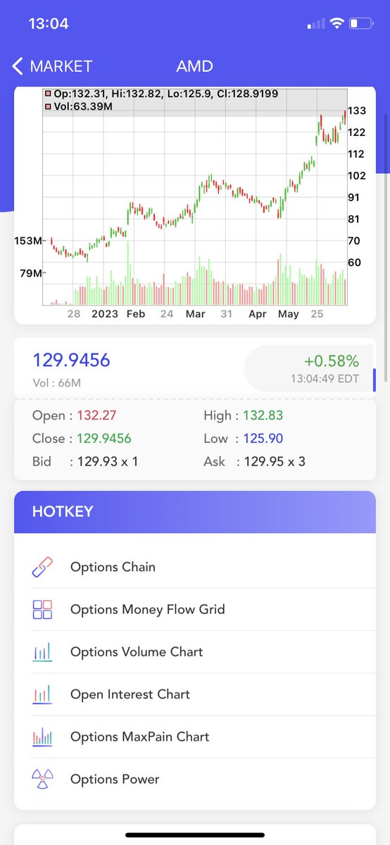390x845 pixels.
Task: Tap the Low value 125.90
Action: pos(263,439)
